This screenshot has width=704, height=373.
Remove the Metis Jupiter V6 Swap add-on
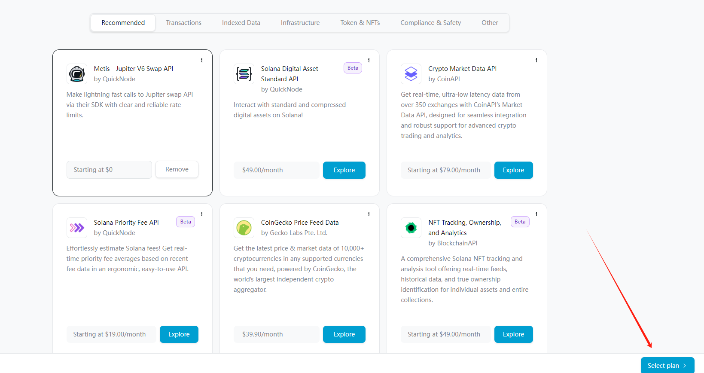click(177, 169)
